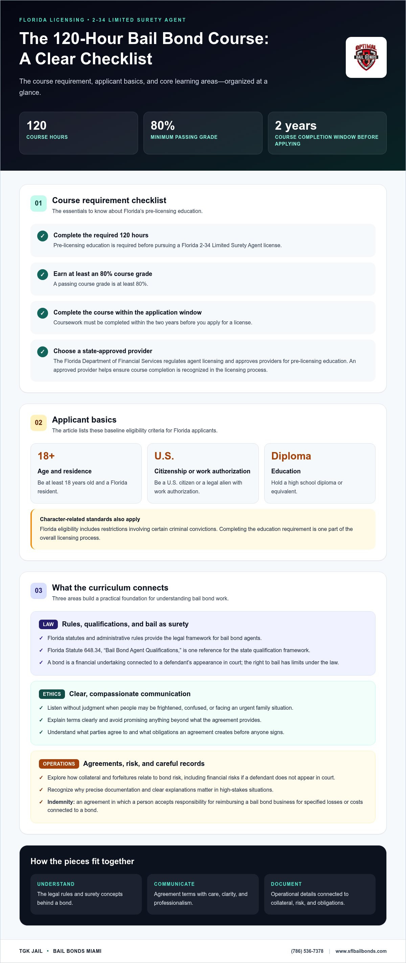406x963 pixels.
Task: Click the 01 section number badge
Action: tap(39, 204)
